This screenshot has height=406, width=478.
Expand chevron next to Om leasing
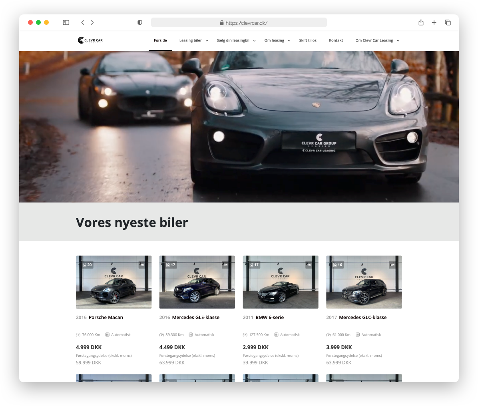[x=289, y=41]
